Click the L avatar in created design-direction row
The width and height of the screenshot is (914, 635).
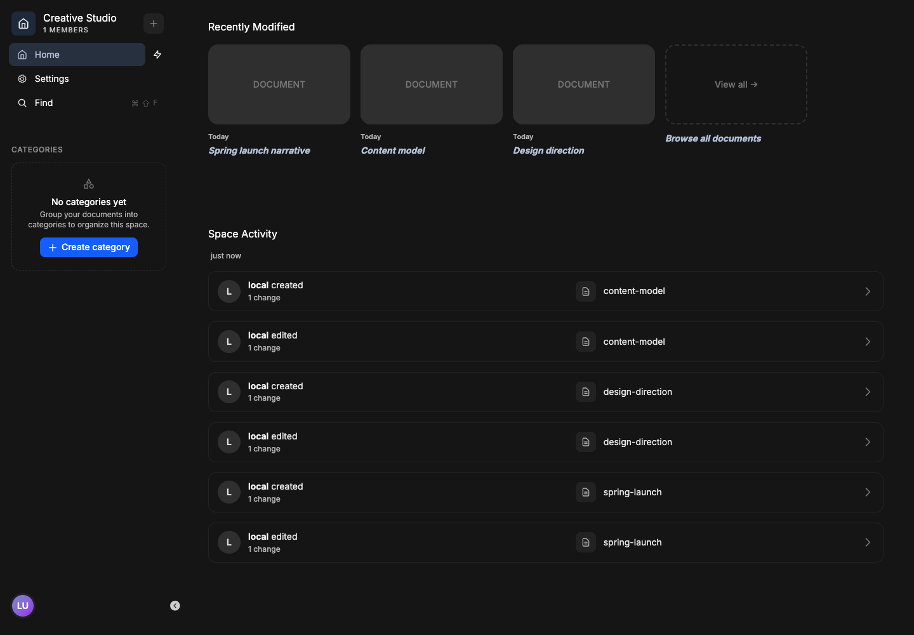[229, 392]
